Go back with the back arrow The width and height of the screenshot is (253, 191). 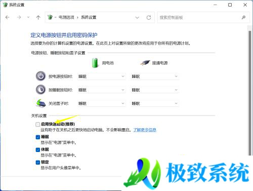[8, 17]
